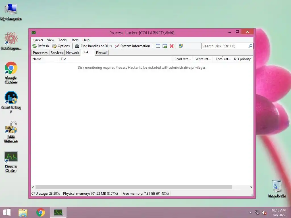This screenshot has width=291, height=218.
Task: Click the Free memory status entry
Action: pyautogui.click(x=145, y=194)
